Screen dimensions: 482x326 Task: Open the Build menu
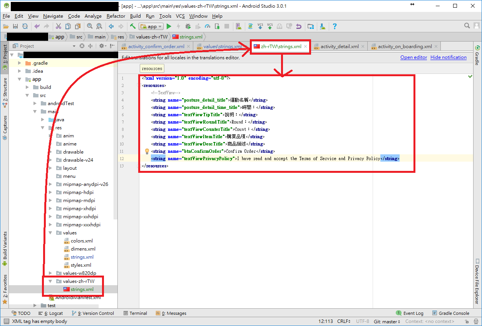(135, 16)
